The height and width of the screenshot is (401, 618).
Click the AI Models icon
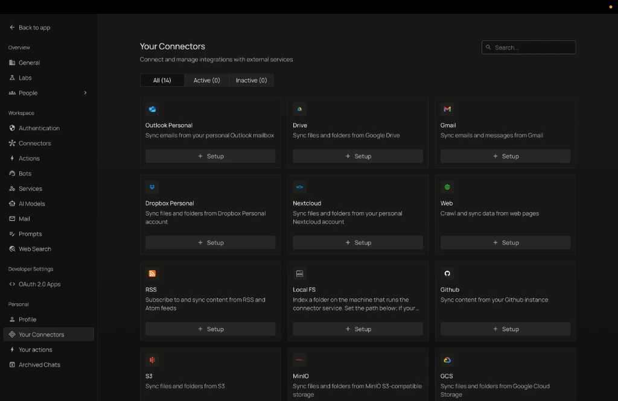(12, 203)
